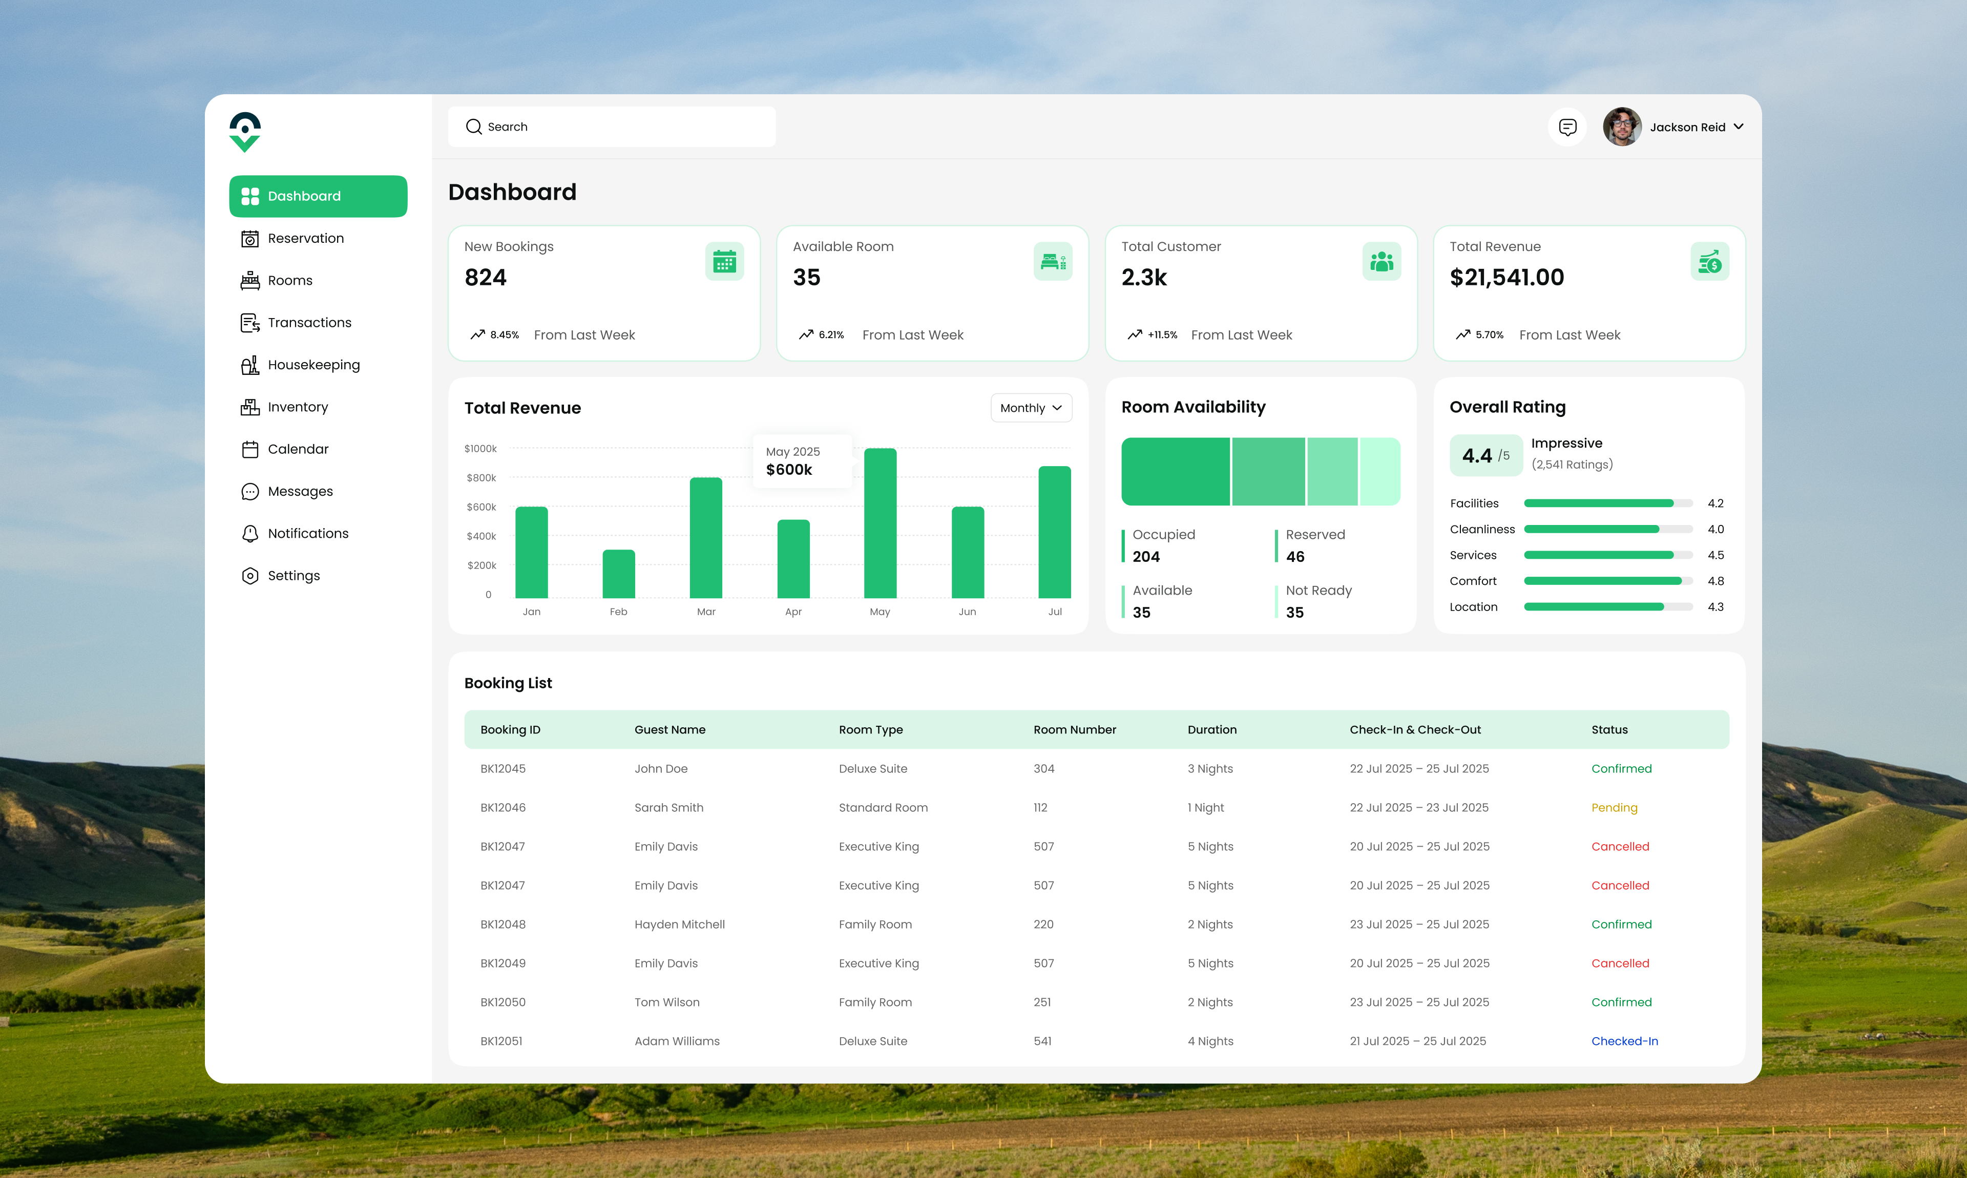Click dates 21 Jul 2025 – 25 Jul 2025

click(1418, 1041)
